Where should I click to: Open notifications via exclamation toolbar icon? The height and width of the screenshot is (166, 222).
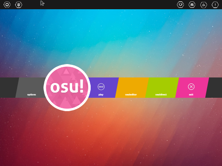[215, 5]
